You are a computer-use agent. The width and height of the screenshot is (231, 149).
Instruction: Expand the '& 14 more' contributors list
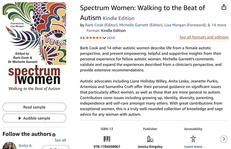pyautogui.click(x=217, y=25)
